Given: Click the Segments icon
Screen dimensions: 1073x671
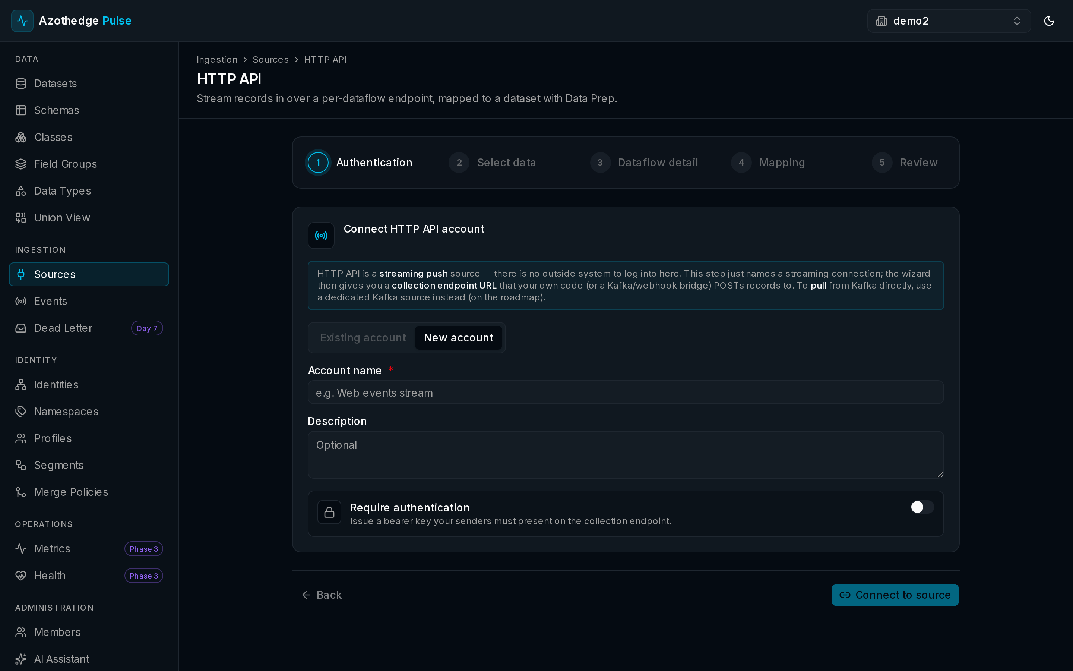Looking at the screenshot, I should [21, 465].
